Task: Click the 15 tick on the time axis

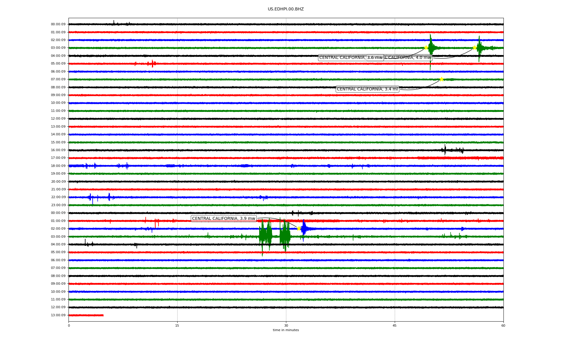Action: [177, 325]
